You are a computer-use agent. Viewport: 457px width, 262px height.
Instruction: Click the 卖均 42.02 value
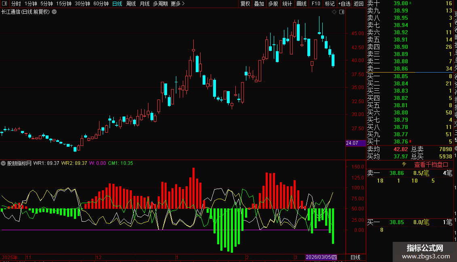[x=401, y=149]
